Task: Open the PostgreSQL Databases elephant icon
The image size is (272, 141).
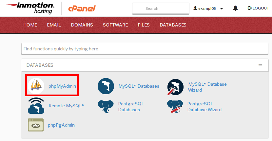Action: click(106, 107)
